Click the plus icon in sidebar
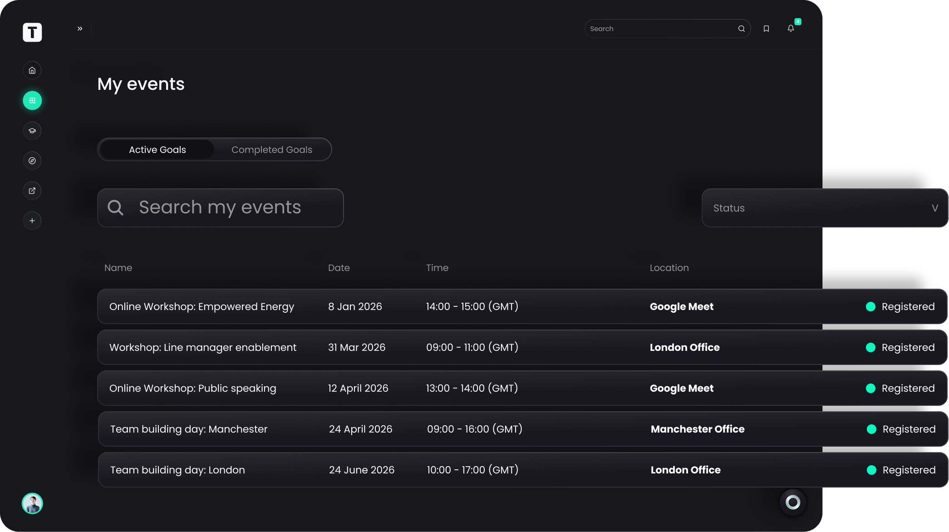 tap(32, 221)
